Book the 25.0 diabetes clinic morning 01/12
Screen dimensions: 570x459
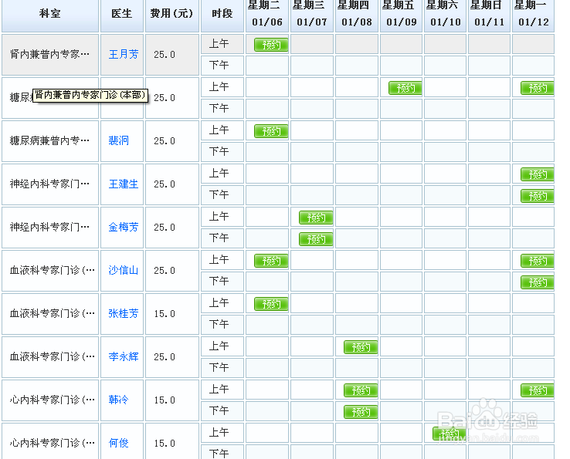[x=537, y=88]
